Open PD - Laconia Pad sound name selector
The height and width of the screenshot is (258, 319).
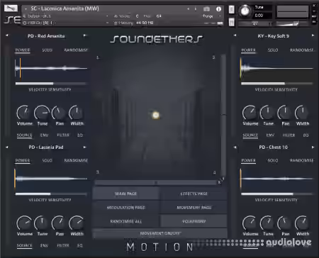click(x=46, y=147)
